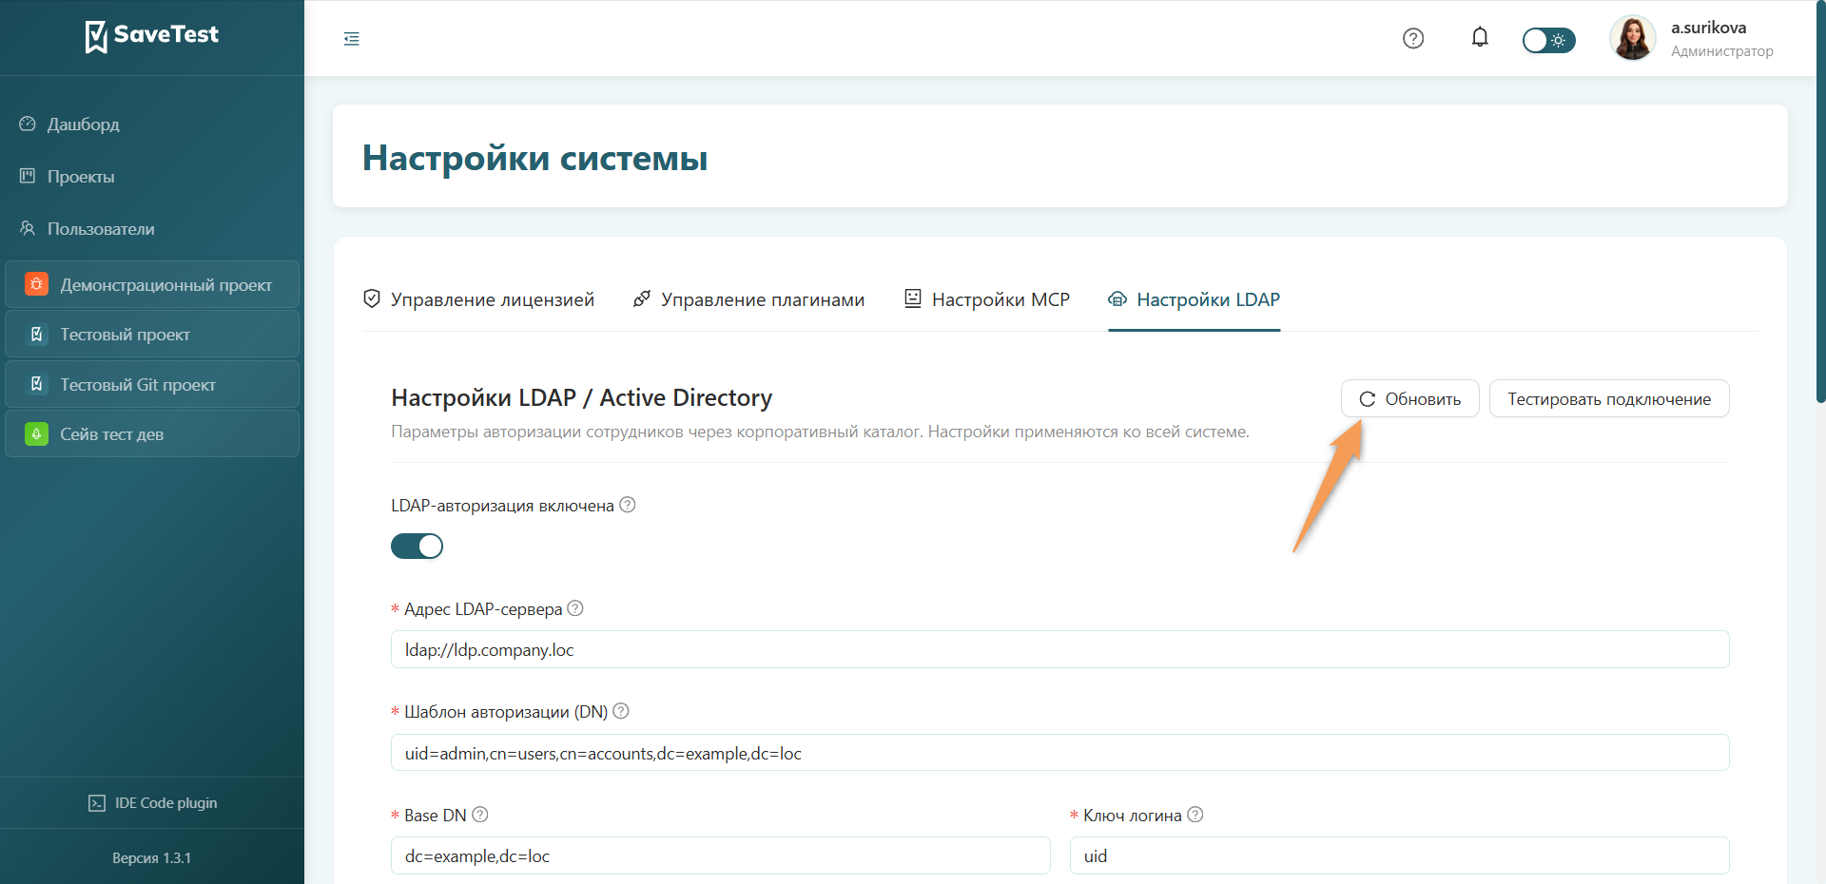This screenshot has width=1826, height=884.
Task: Show hint for LDAP-авторизация включена
Action: point(628,505)
